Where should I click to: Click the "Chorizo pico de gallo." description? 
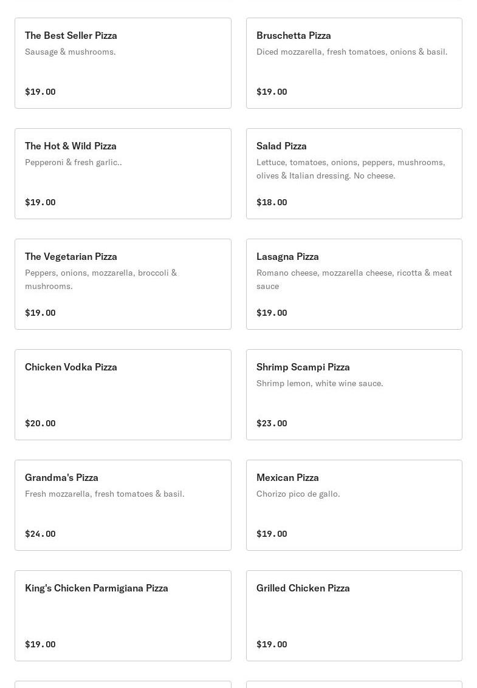(x=298, y=494)
